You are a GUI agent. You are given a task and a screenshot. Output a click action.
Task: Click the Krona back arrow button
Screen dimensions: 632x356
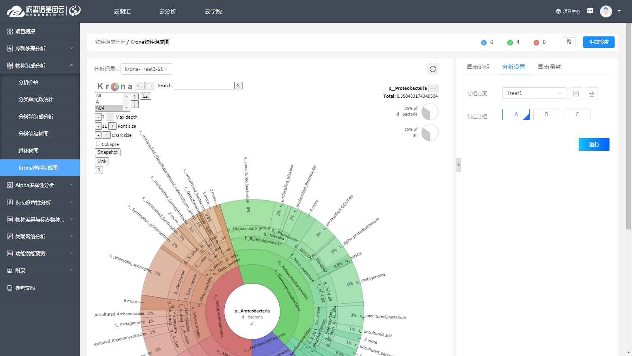(139, 85)
